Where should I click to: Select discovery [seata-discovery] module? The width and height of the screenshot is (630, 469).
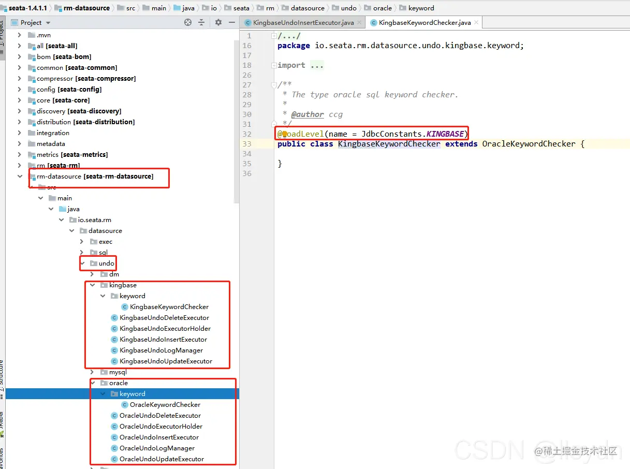(79, 111)
